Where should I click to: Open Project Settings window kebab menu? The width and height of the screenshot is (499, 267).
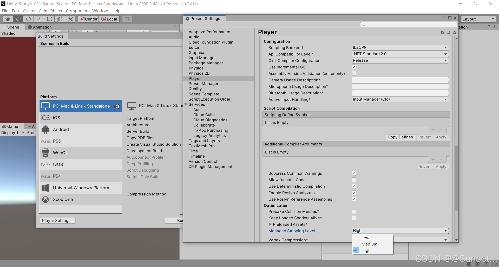coord(444,18)
